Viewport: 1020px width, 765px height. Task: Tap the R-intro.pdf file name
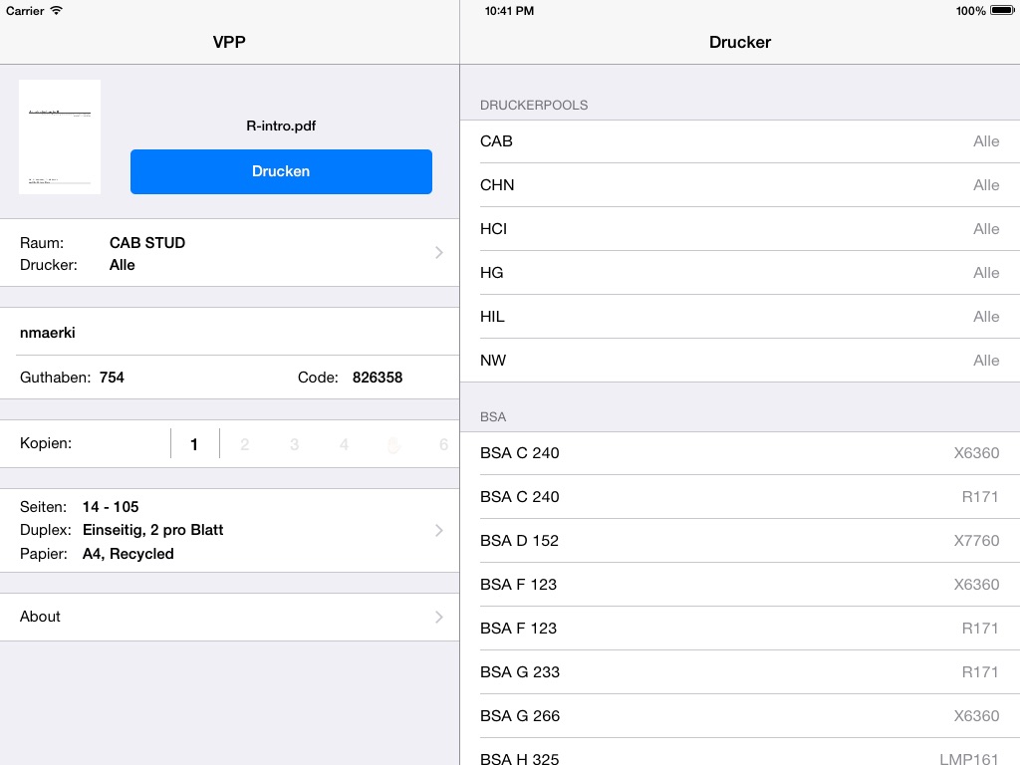[281, 126]
